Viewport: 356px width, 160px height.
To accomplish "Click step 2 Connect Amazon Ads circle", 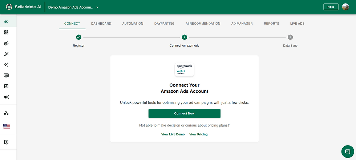I will click(185, 37).
